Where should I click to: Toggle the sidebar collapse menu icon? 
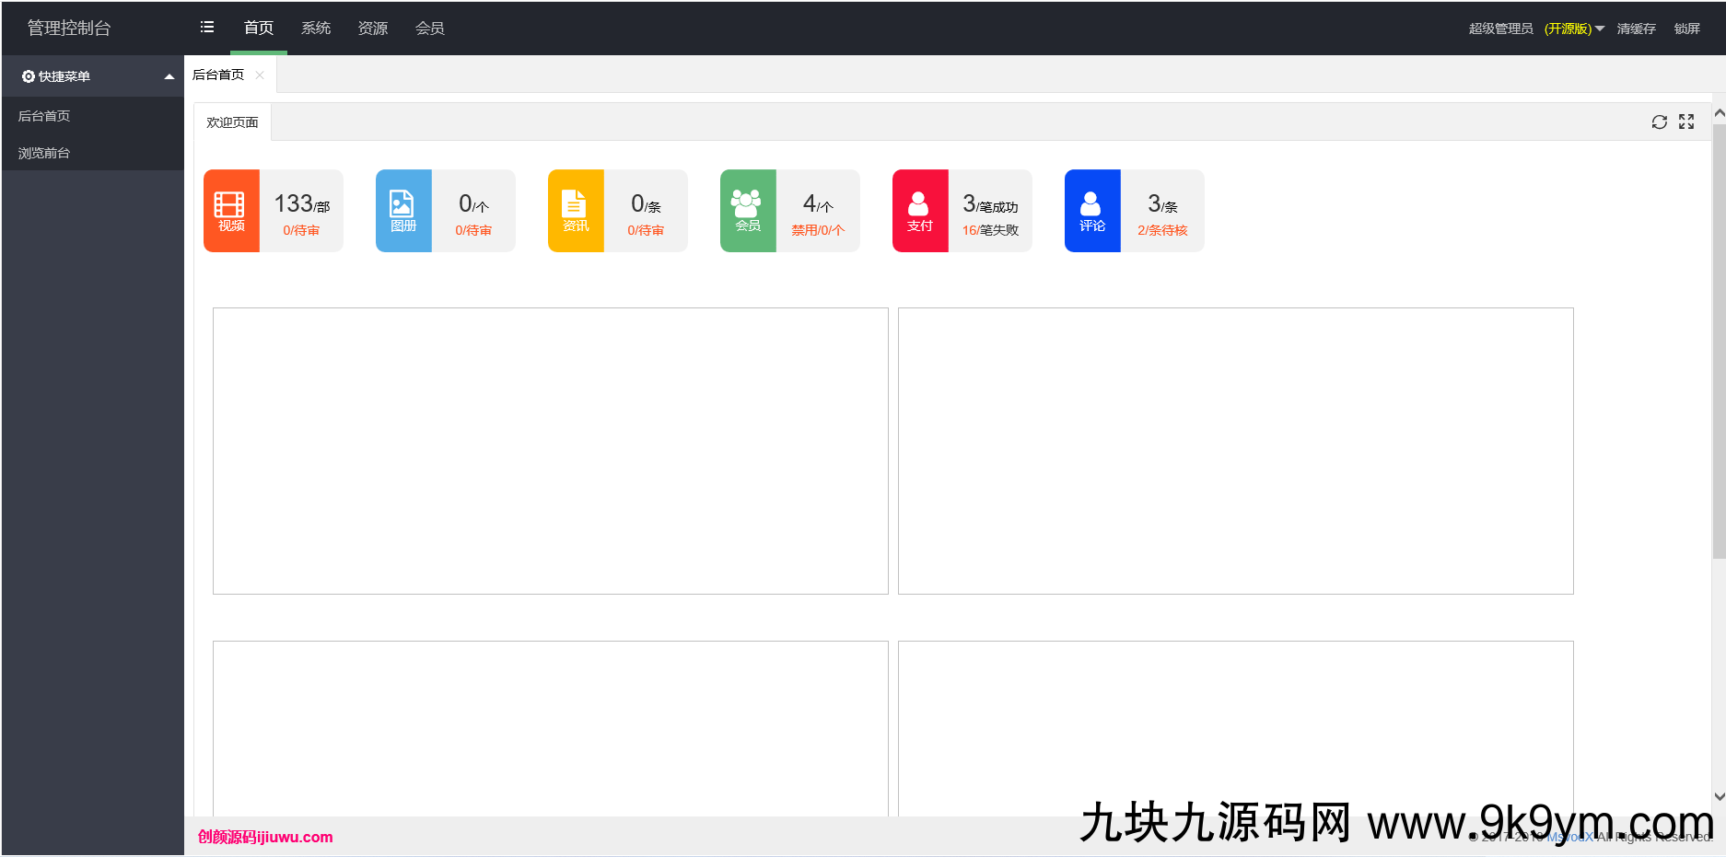click(207, 28)
